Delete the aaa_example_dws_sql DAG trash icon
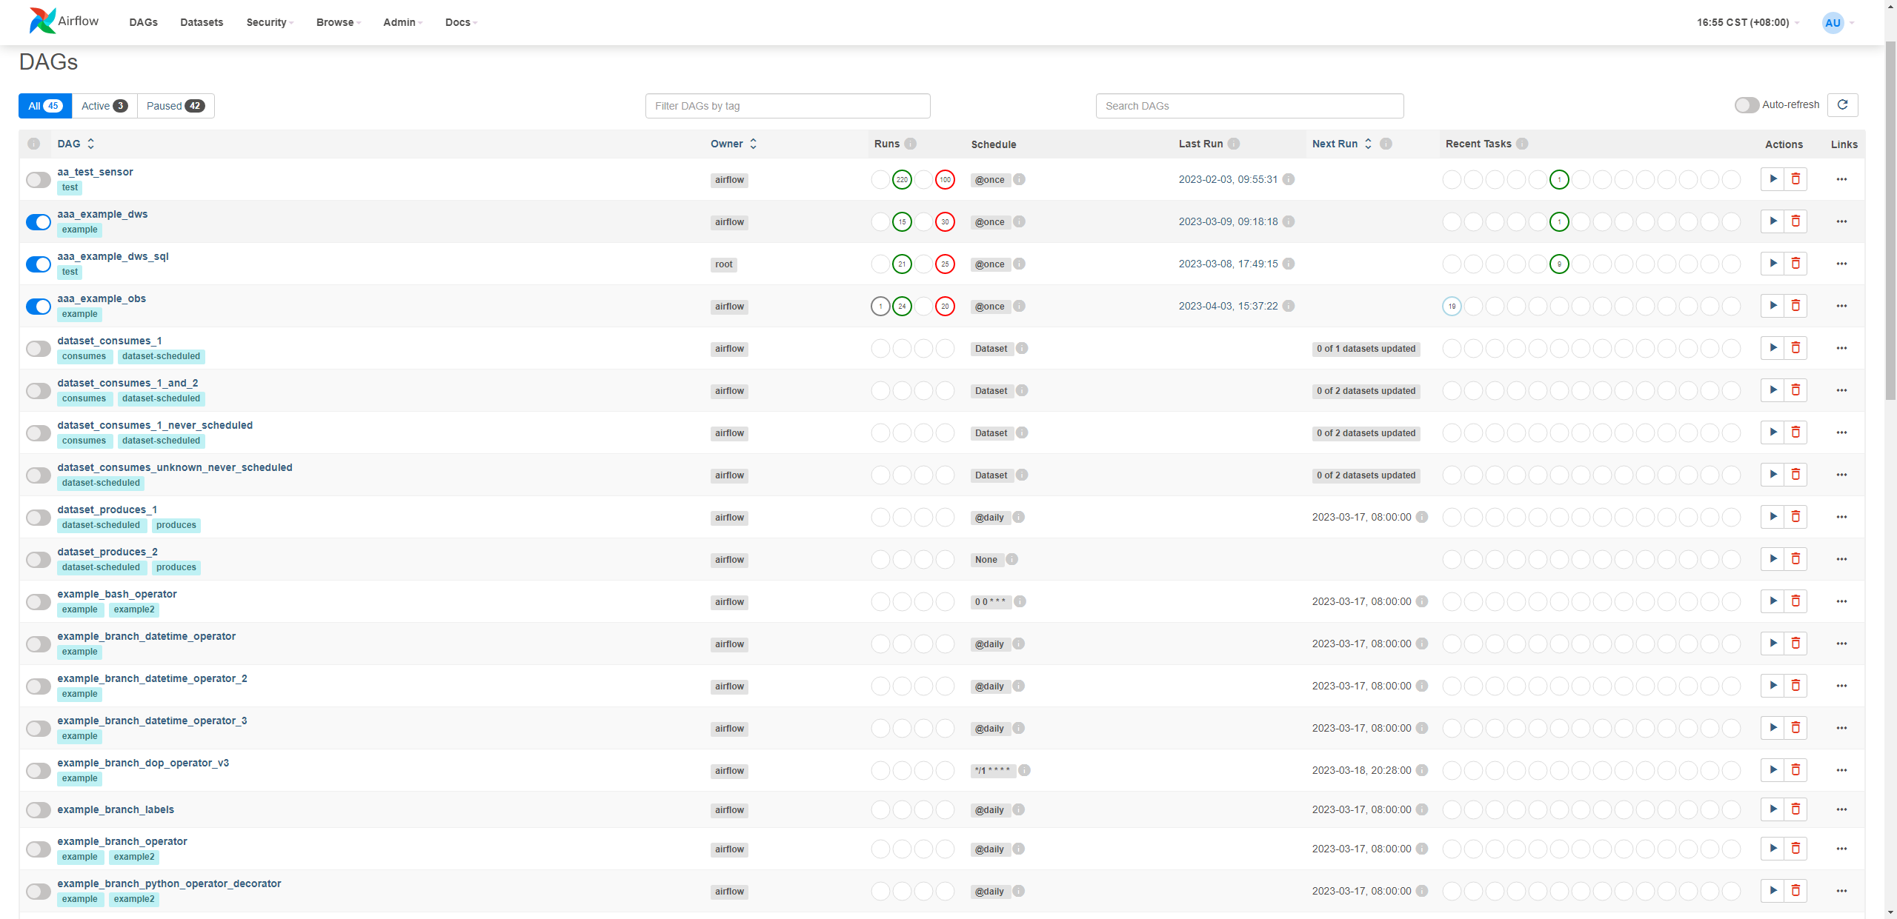1897x919 pixels. [1795, 263]
